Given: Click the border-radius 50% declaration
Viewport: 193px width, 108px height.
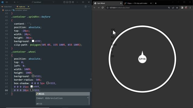Looking at the screenshot, I should (28, 80).
